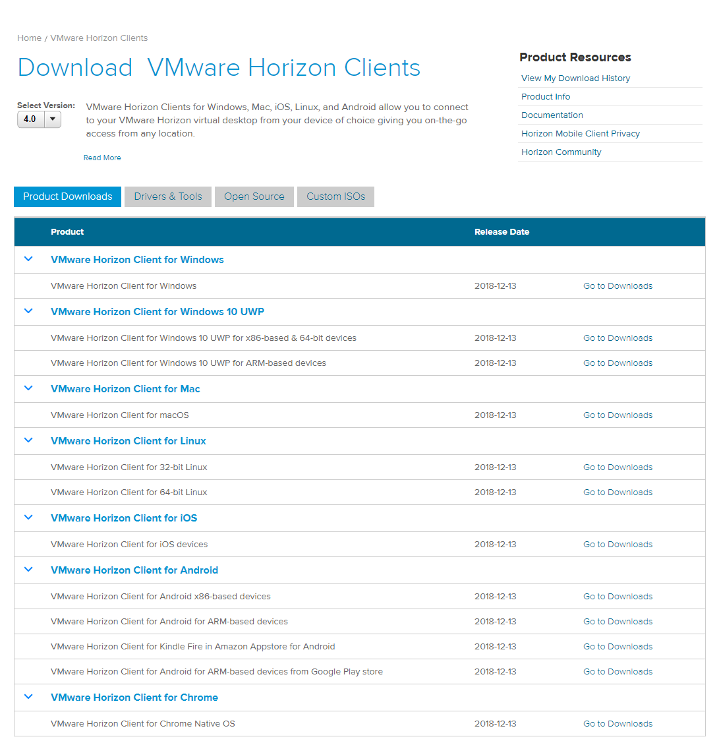The width and height of the screenshot is (719, 745).
Task: Click heading VMware Horizon Client for iOS
Action: pos(124,518)
